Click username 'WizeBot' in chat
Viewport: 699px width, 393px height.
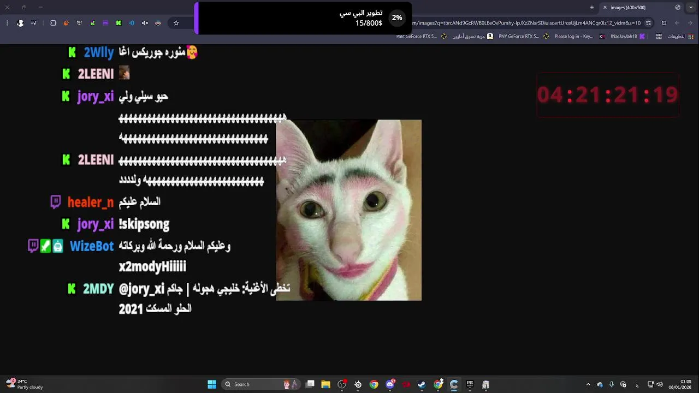coord(92,246)
